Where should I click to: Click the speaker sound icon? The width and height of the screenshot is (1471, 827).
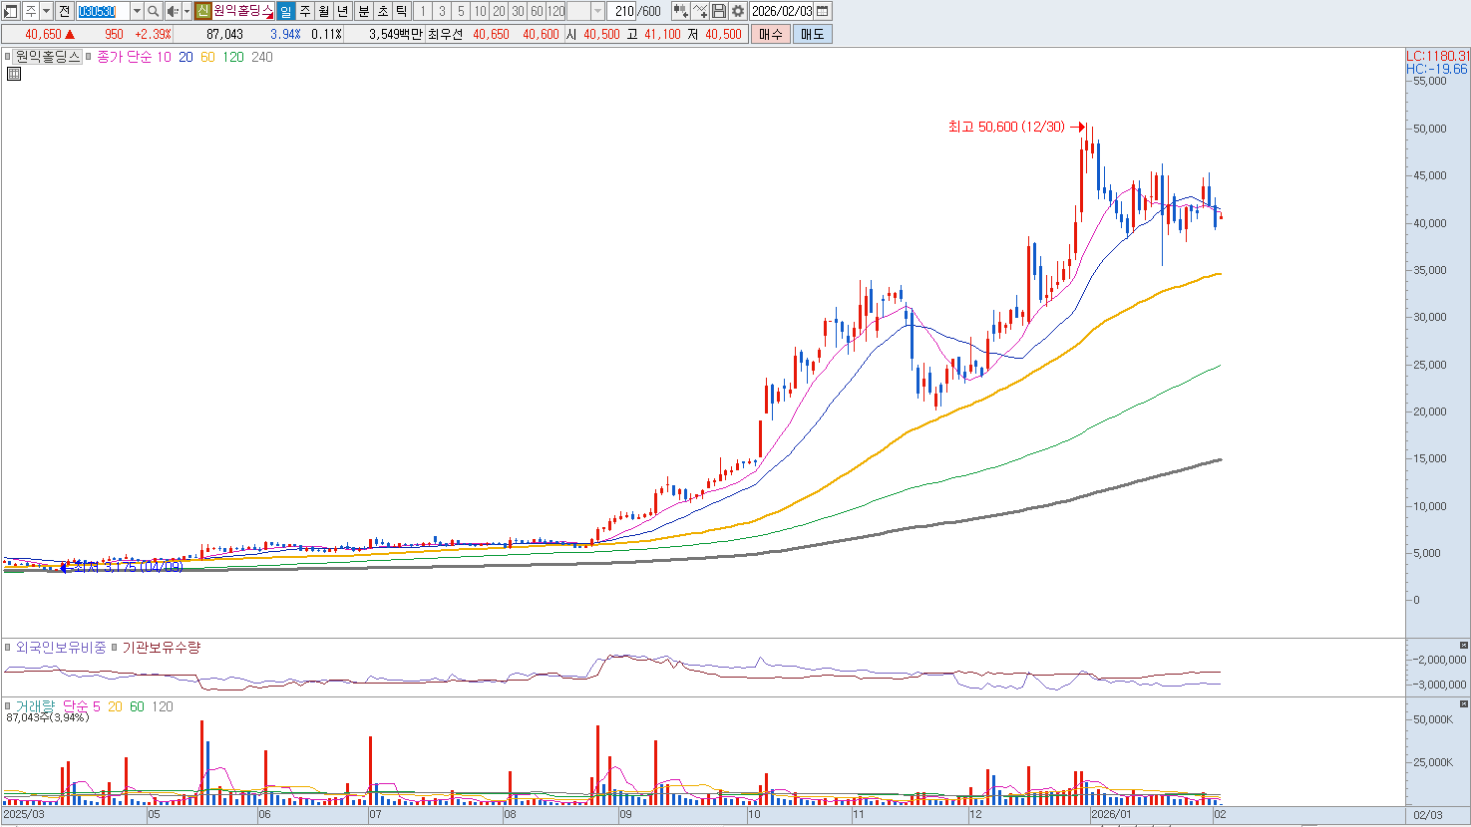click(x=173, y=11)
